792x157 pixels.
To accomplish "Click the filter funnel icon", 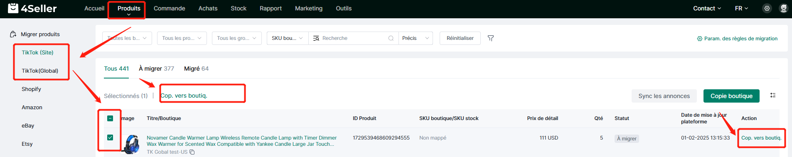I will click(x=491, y=38).
